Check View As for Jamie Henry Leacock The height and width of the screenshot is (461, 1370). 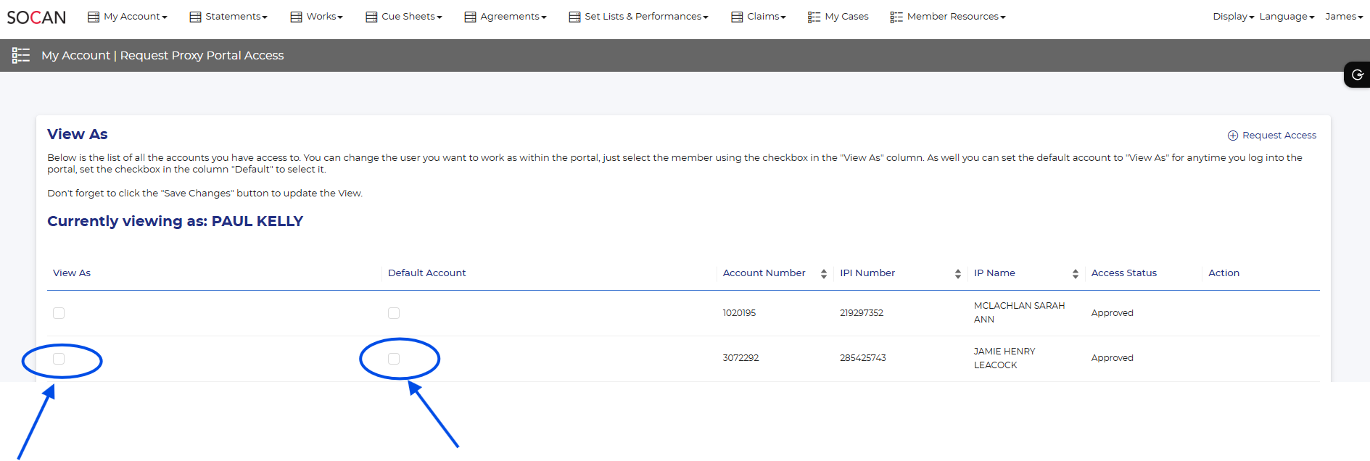pyautogui.click(x=59, y=359)
